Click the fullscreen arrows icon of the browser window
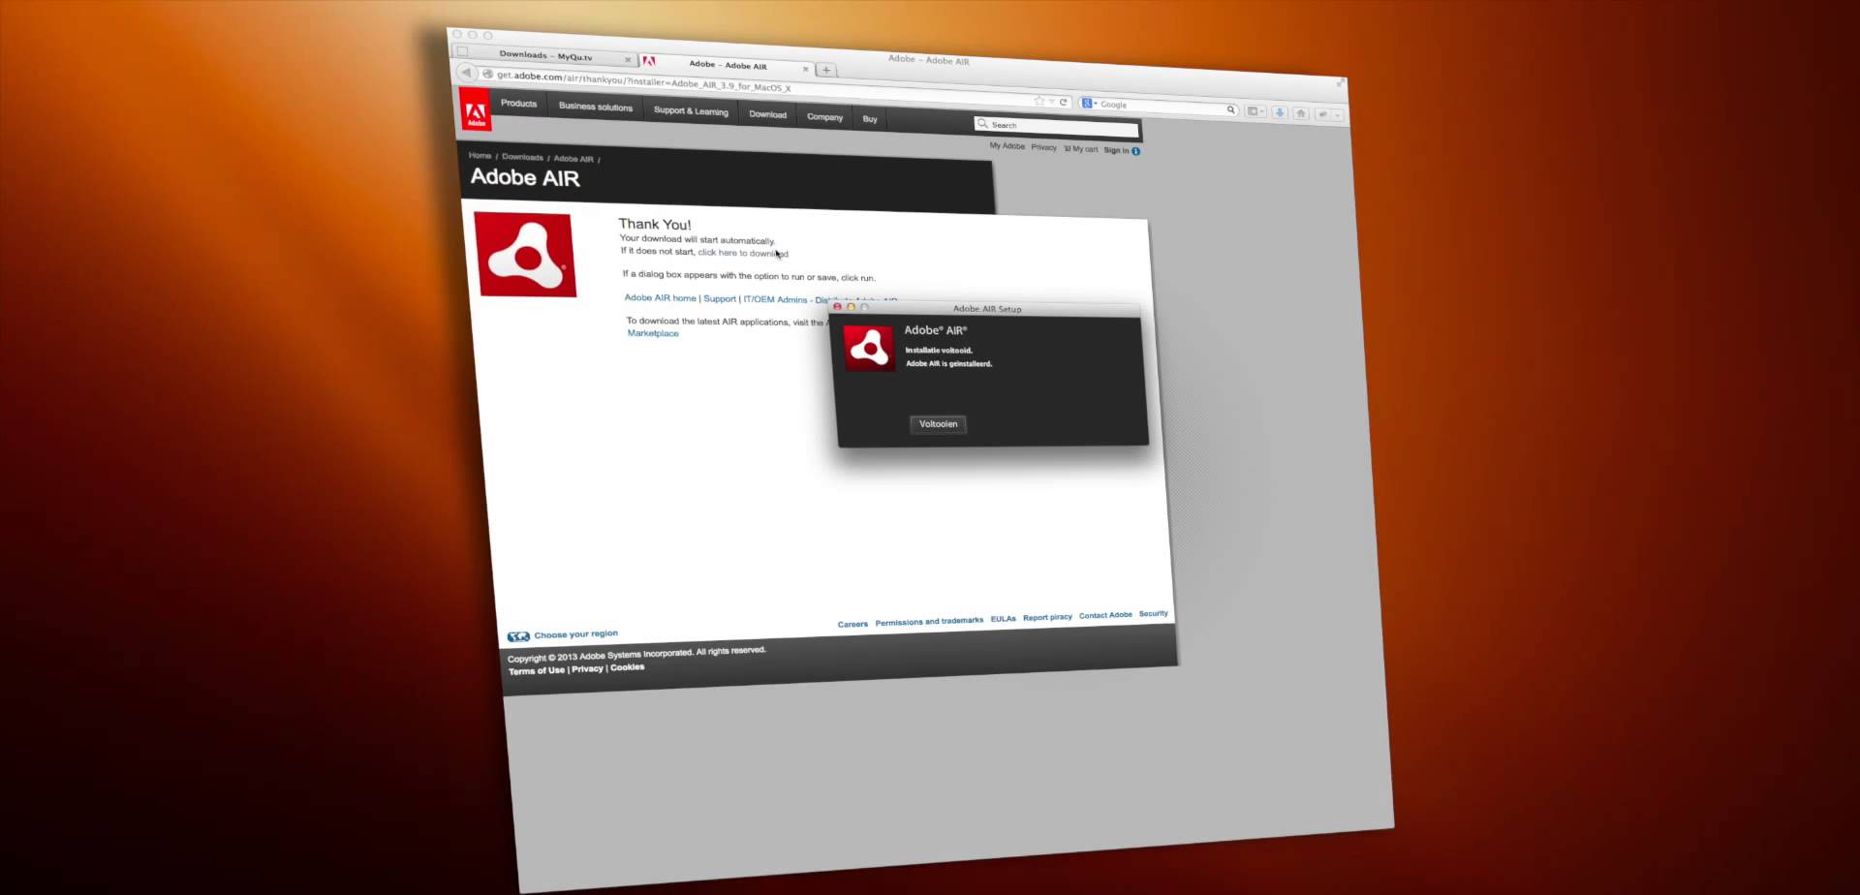Viewport: 1860px width, 895px height. [1341, 83]
